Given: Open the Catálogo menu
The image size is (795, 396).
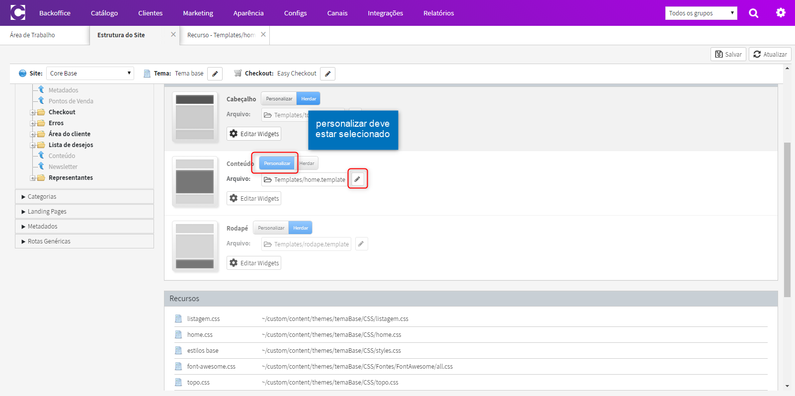Looking at the screenshot, I should (104, 13).
